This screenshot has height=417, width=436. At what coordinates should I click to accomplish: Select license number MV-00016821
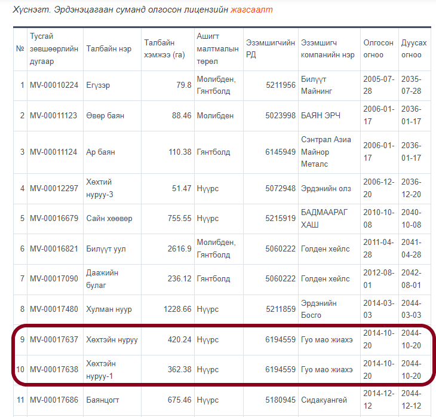click(x=54, y=249)
